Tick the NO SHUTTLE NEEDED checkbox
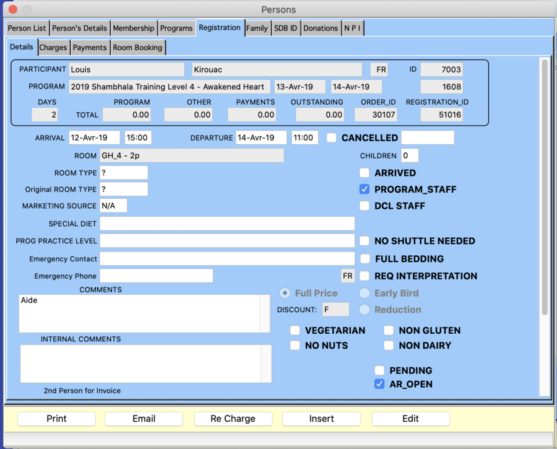Screen dimensions: 557x449 (x=365, y=241)
